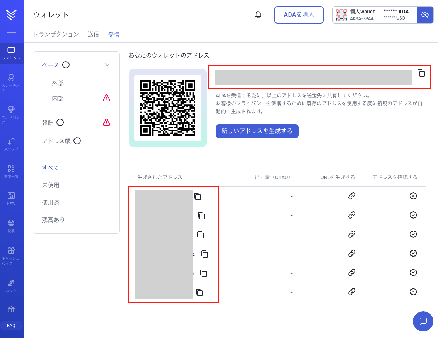Click the wallet QR code image
This screenshot has height=338, width=438.
point(168,108)
